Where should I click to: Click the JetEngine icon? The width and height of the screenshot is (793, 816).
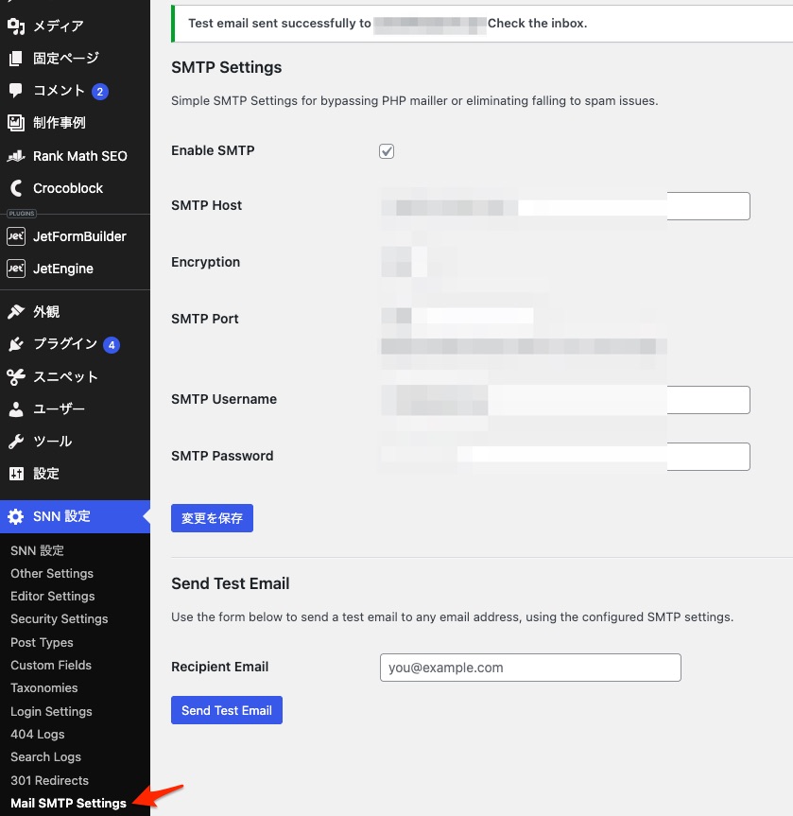pyautogui.click(x=16, y=269)
